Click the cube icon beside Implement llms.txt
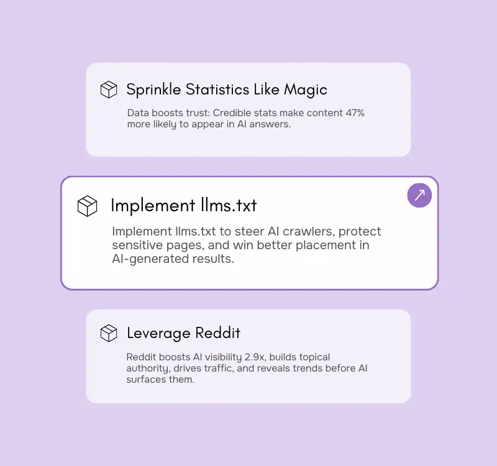This screenshot has height=466, width=497. tap(88, 206)
